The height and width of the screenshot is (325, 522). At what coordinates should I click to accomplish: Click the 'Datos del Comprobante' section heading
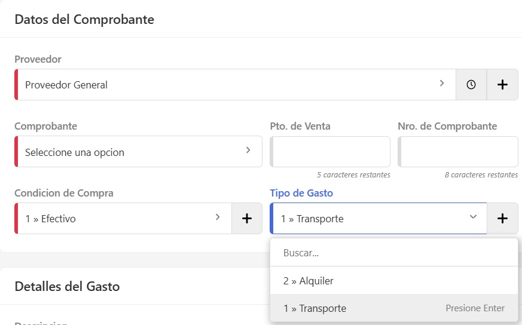84,20
